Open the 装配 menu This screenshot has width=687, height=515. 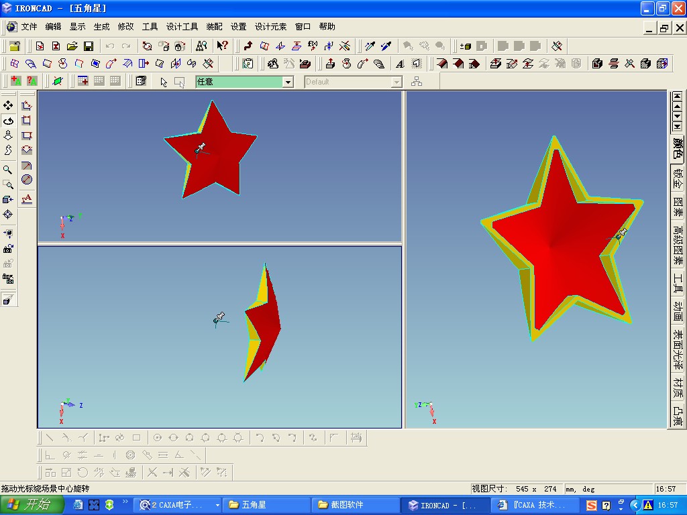[214, 27]
